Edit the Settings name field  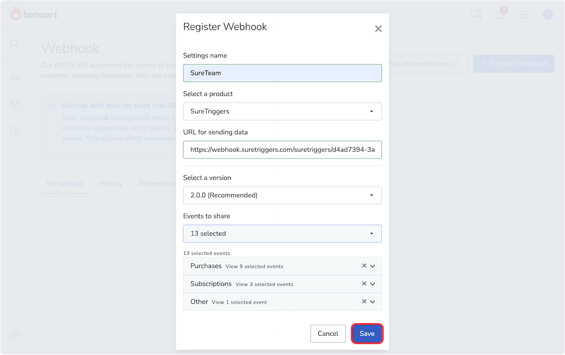coord(282,73)
